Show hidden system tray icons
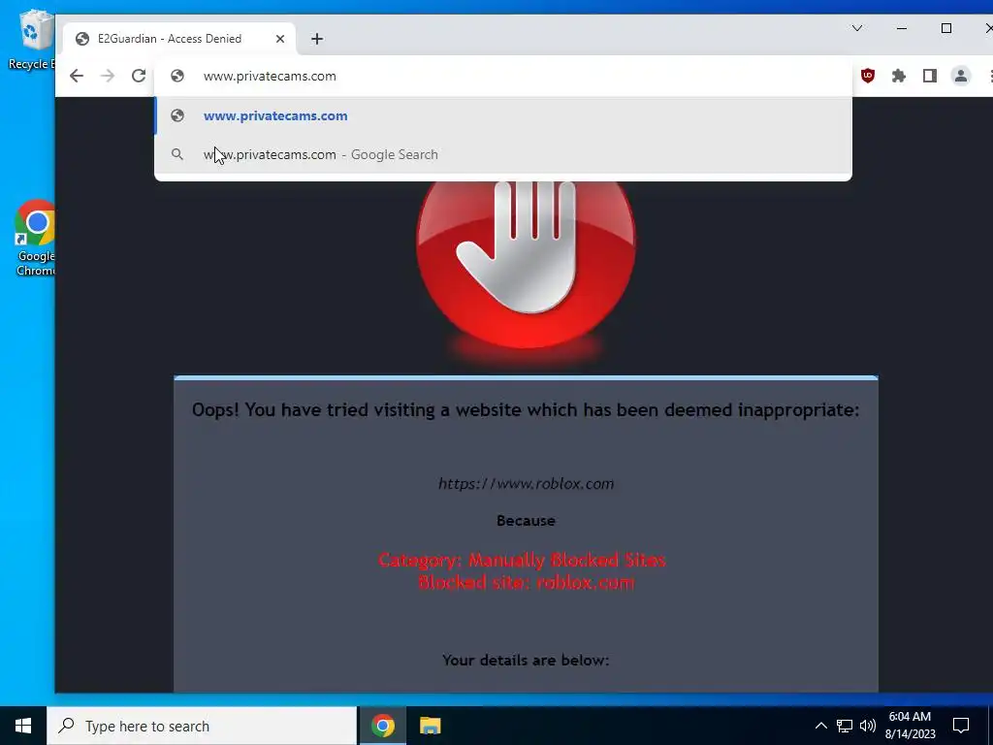993x745 pixels. pos(820,726)
